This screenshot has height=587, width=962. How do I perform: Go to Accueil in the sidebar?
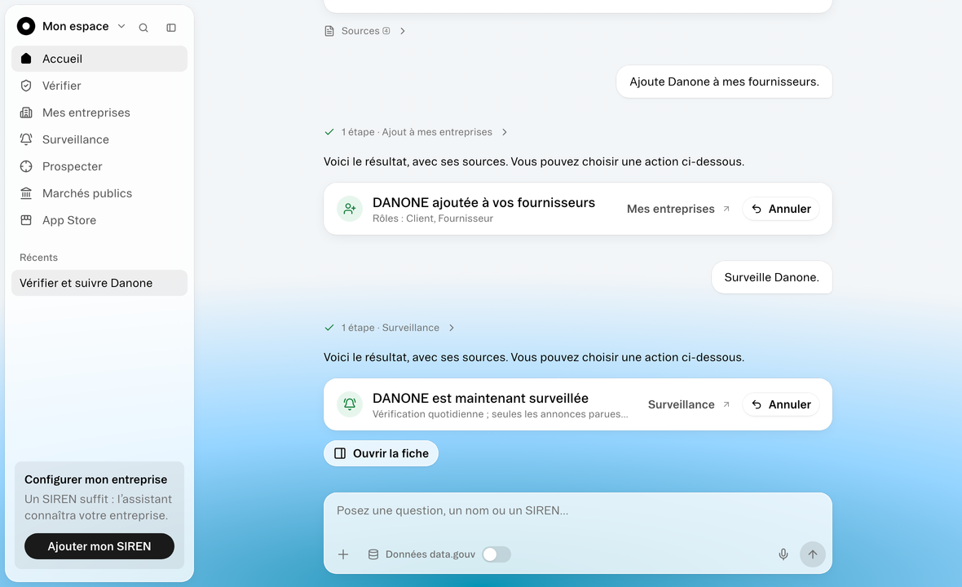pos(99,59)
